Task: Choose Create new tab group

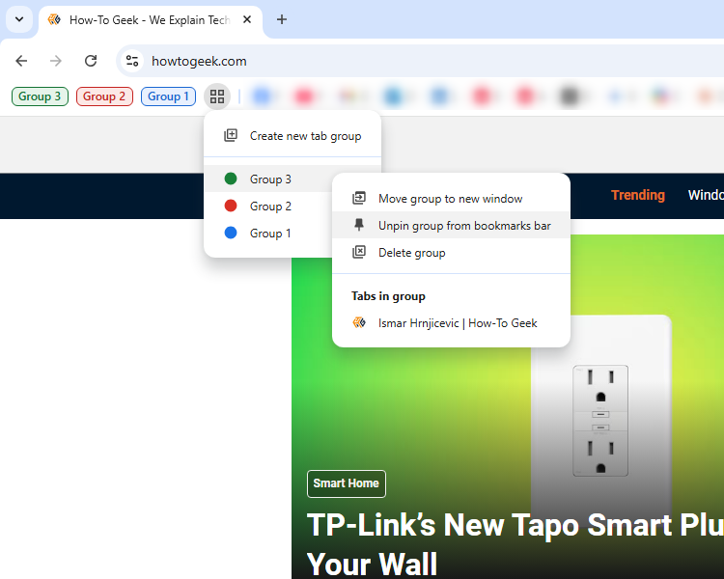Action: [x=292, y=136]
